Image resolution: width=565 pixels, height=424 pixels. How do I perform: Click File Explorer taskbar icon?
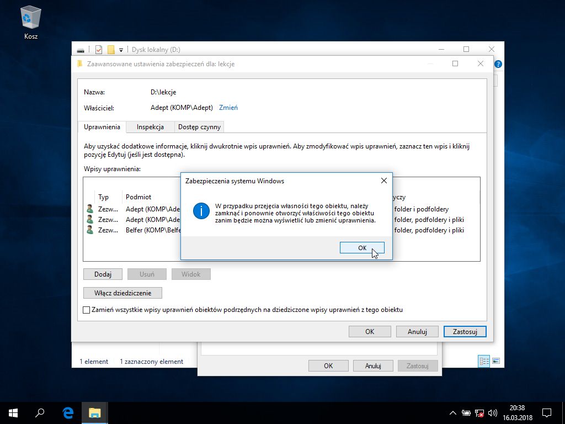click(94, 413)
